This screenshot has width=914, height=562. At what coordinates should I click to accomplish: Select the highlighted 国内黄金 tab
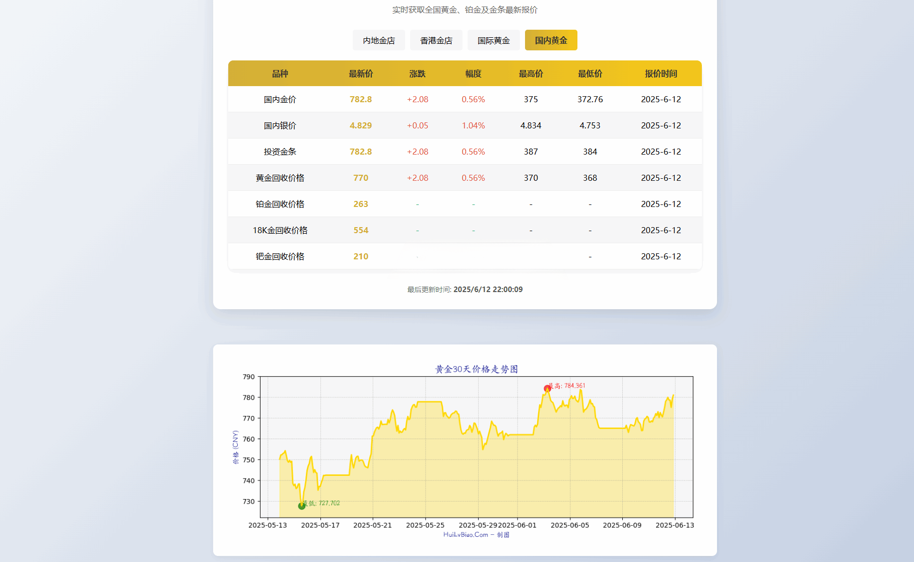[551, 40]
